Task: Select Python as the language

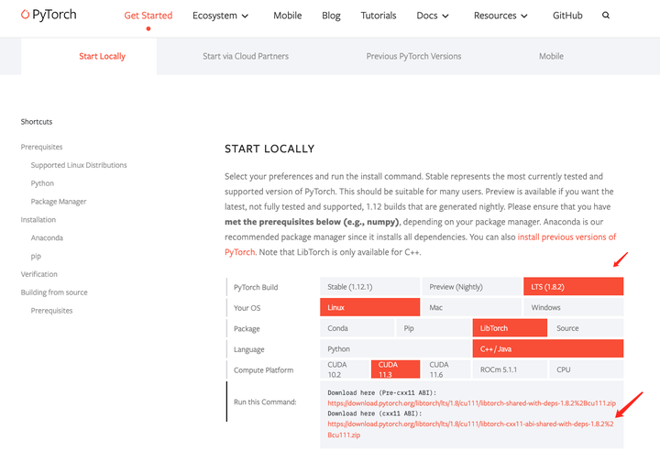Action: pos(395,349)
